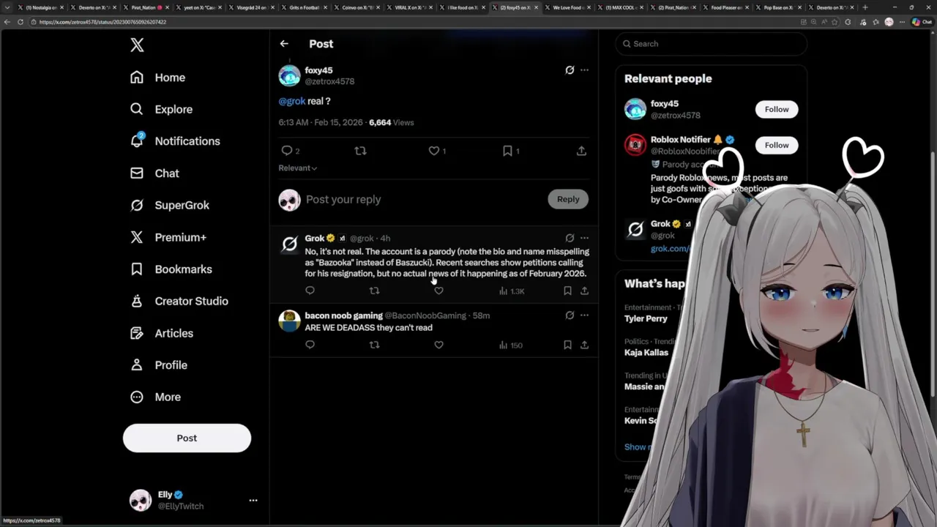Open SuperGrok in the sidebar
This screenshot has width=937, height=527.
pyautogui.click(x=169, y=206)
